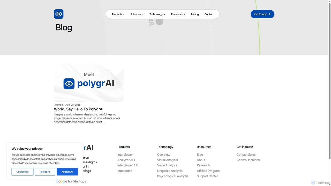
Task: Click General Inquiries link
Action: (248, 160)
